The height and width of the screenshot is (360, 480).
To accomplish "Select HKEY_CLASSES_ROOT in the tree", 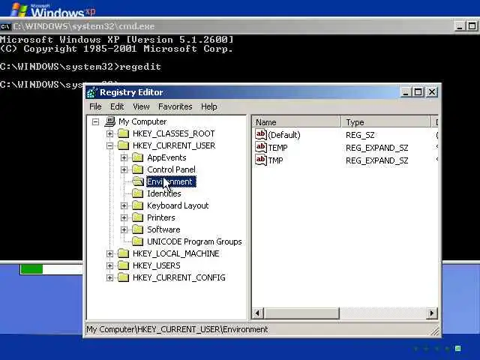I will tap(173, 133).
